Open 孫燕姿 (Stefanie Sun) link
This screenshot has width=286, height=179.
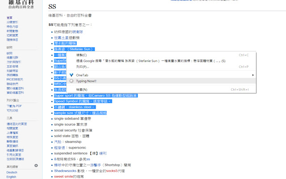coord(74,49)
